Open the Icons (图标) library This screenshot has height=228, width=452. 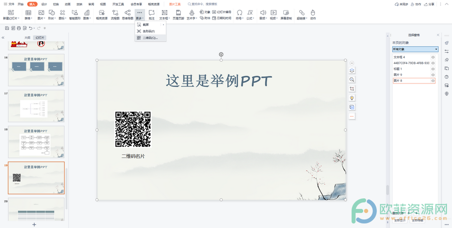coord(62,15)
